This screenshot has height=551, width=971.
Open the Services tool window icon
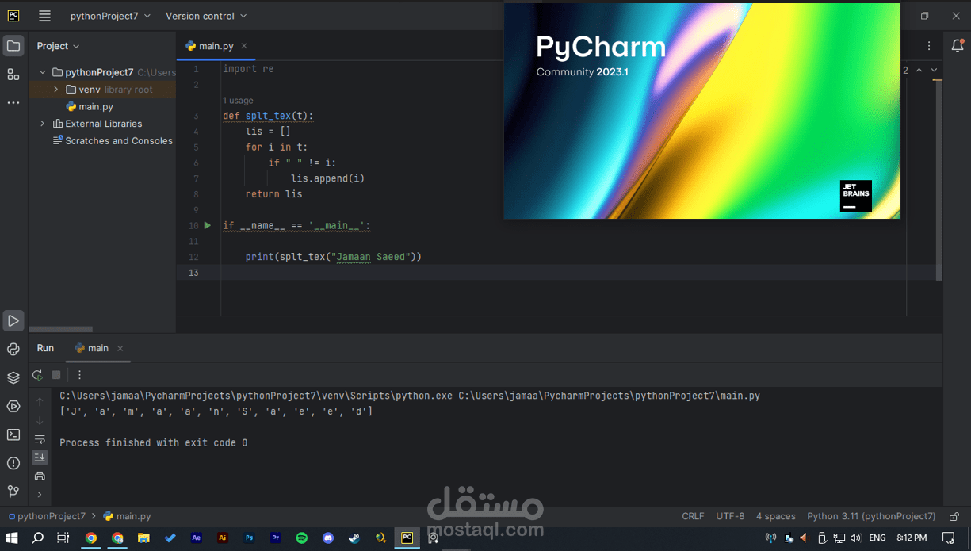pos(13,406)
